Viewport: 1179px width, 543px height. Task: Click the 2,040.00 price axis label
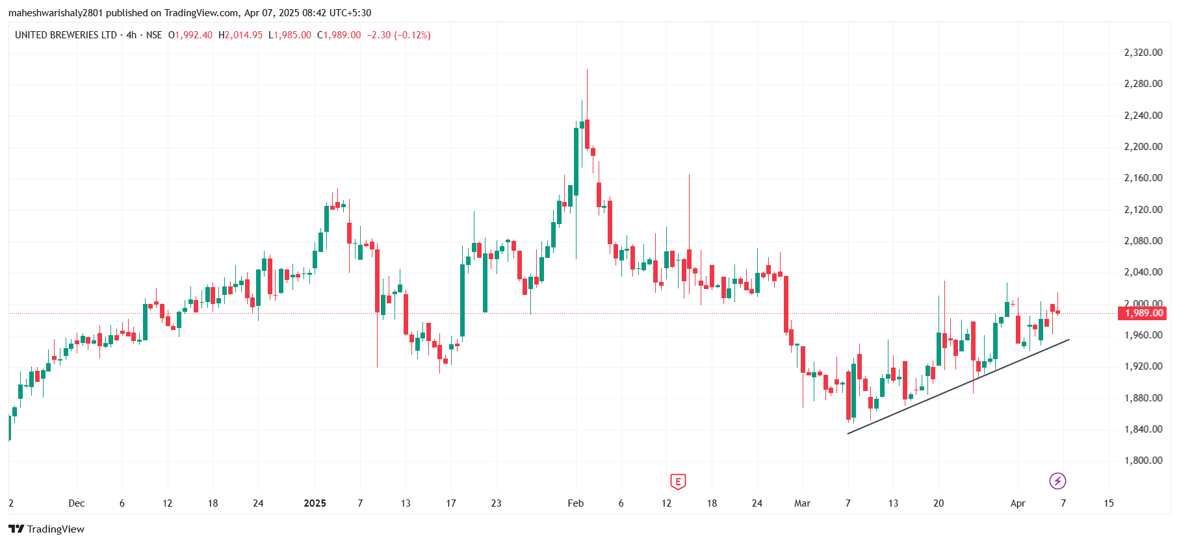point(1143,272)
